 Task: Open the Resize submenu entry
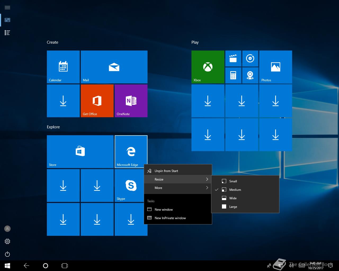[x=178, y=179]
